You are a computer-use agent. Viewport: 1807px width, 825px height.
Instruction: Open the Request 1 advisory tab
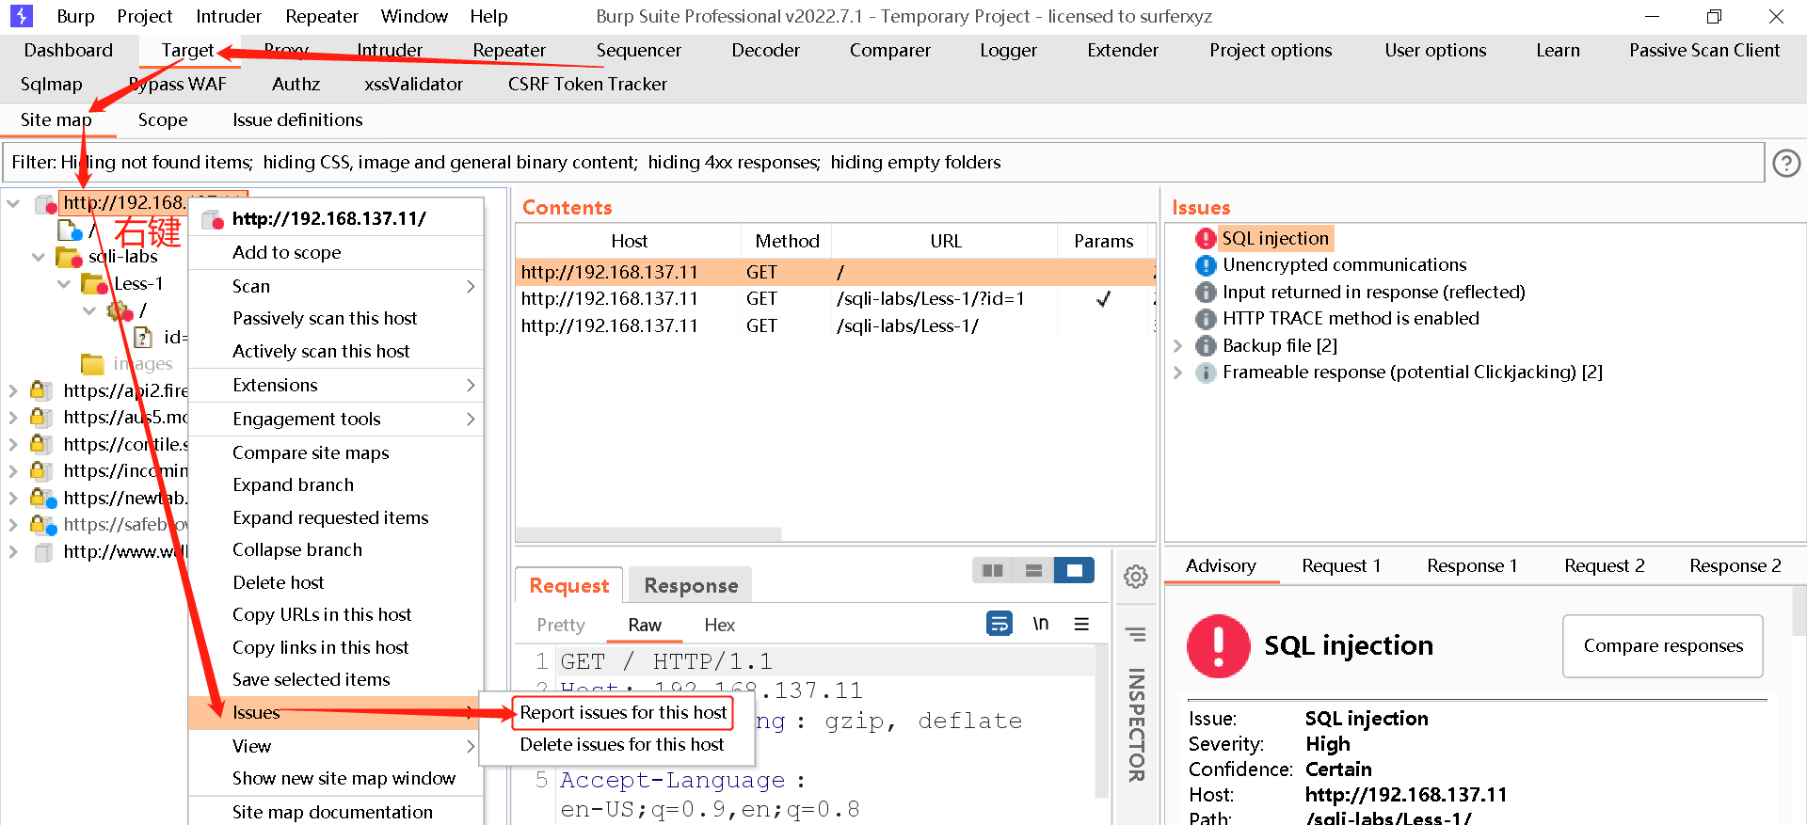pos(1341,565)
